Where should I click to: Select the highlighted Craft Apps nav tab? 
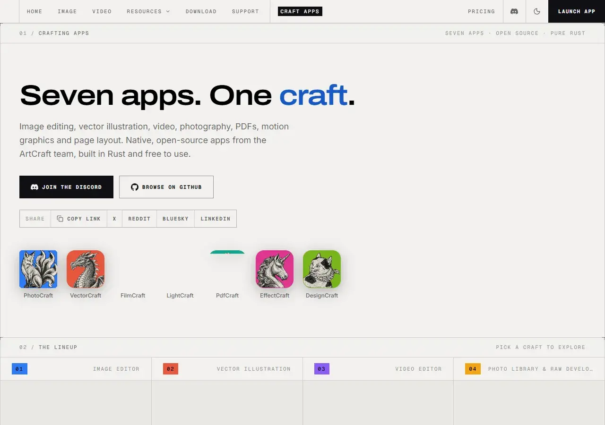(300, 11)
